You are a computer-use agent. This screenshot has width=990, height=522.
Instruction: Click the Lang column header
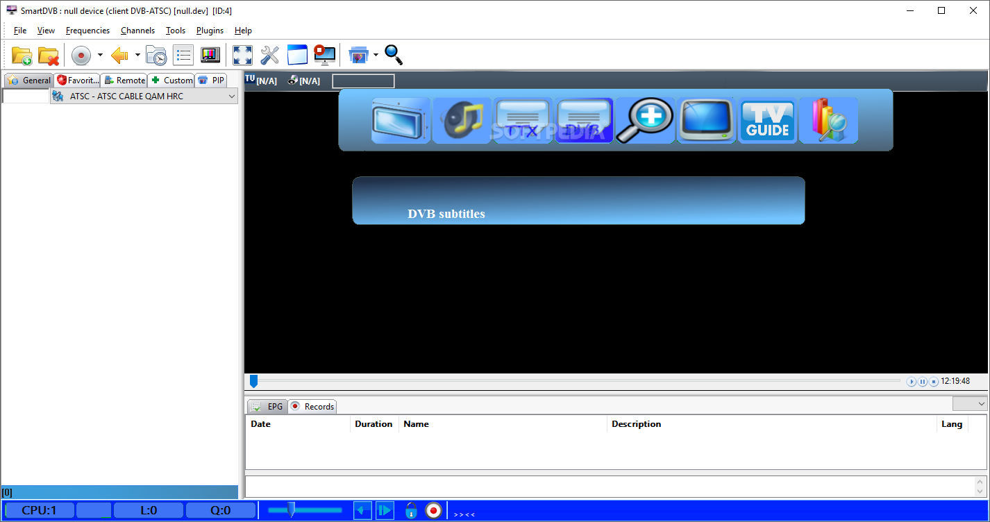(x=953, y=424)
